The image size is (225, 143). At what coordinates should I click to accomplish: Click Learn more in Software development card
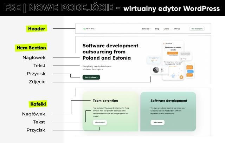point(157,122)
